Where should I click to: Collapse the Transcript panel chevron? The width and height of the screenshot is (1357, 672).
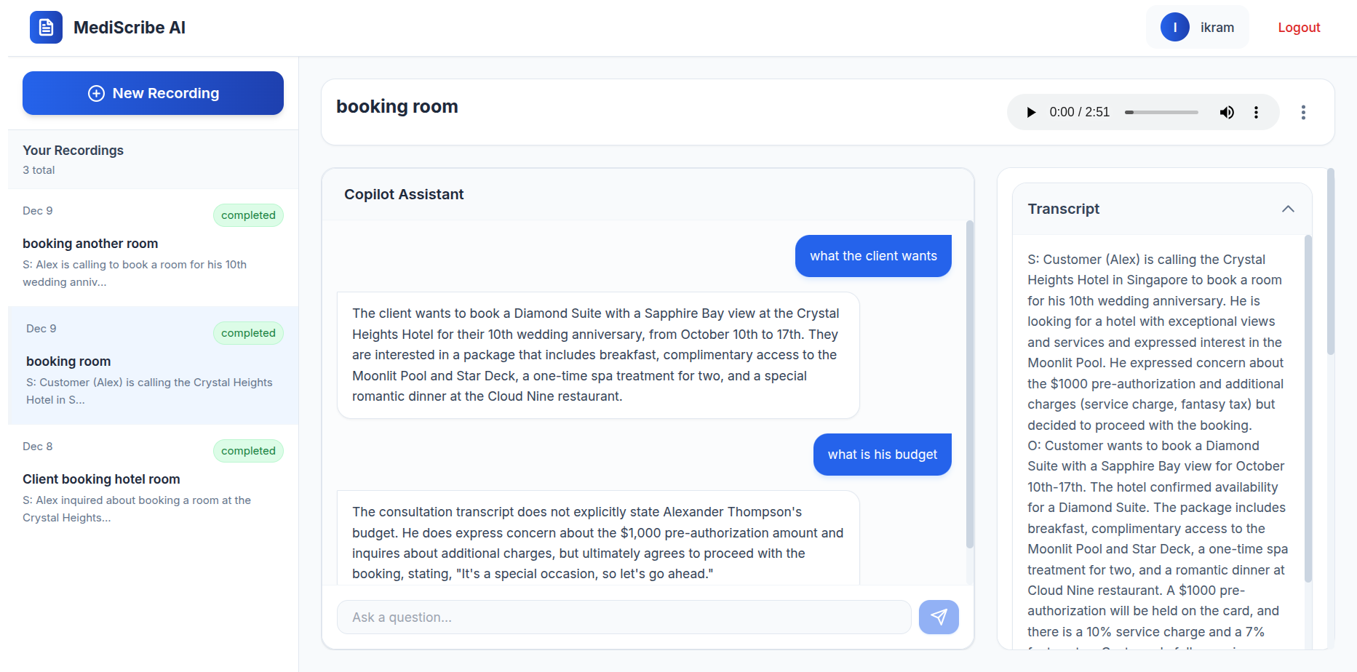coord(1288,209)
